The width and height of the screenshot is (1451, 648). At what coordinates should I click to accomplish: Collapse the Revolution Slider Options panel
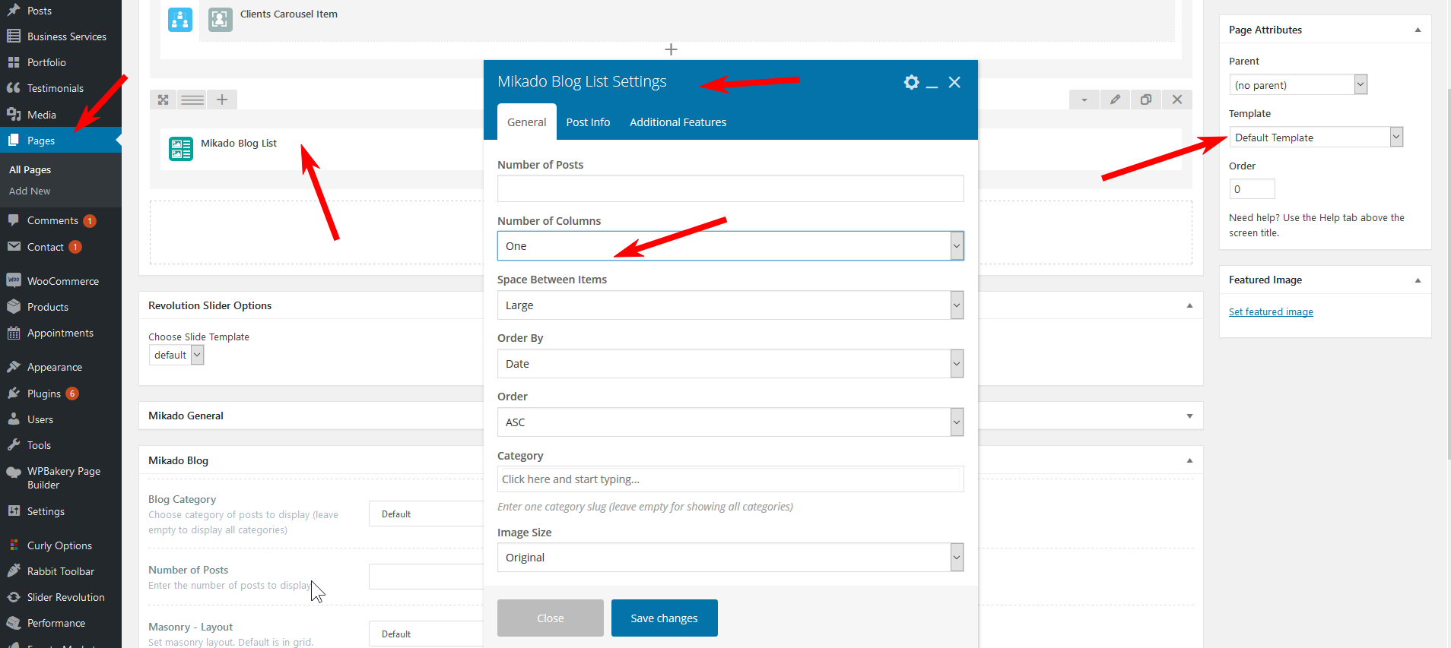coord(1189,305)
